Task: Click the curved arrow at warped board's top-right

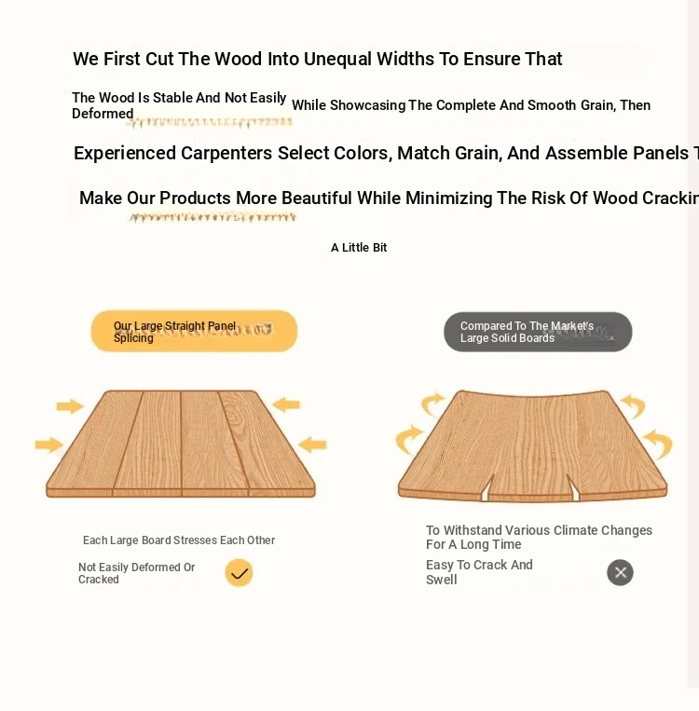Action: click(x=633, y=406)
